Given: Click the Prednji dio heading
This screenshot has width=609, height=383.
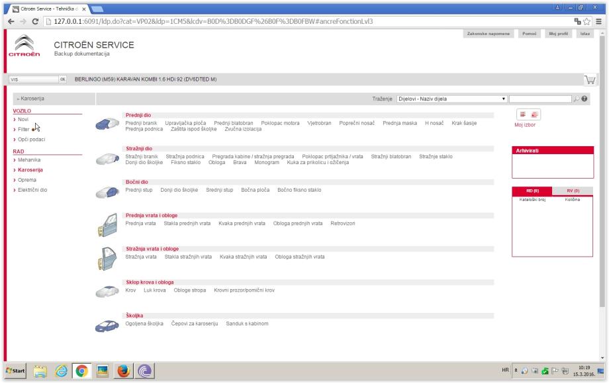Looking at the screenshot, I should coord(138,115).
